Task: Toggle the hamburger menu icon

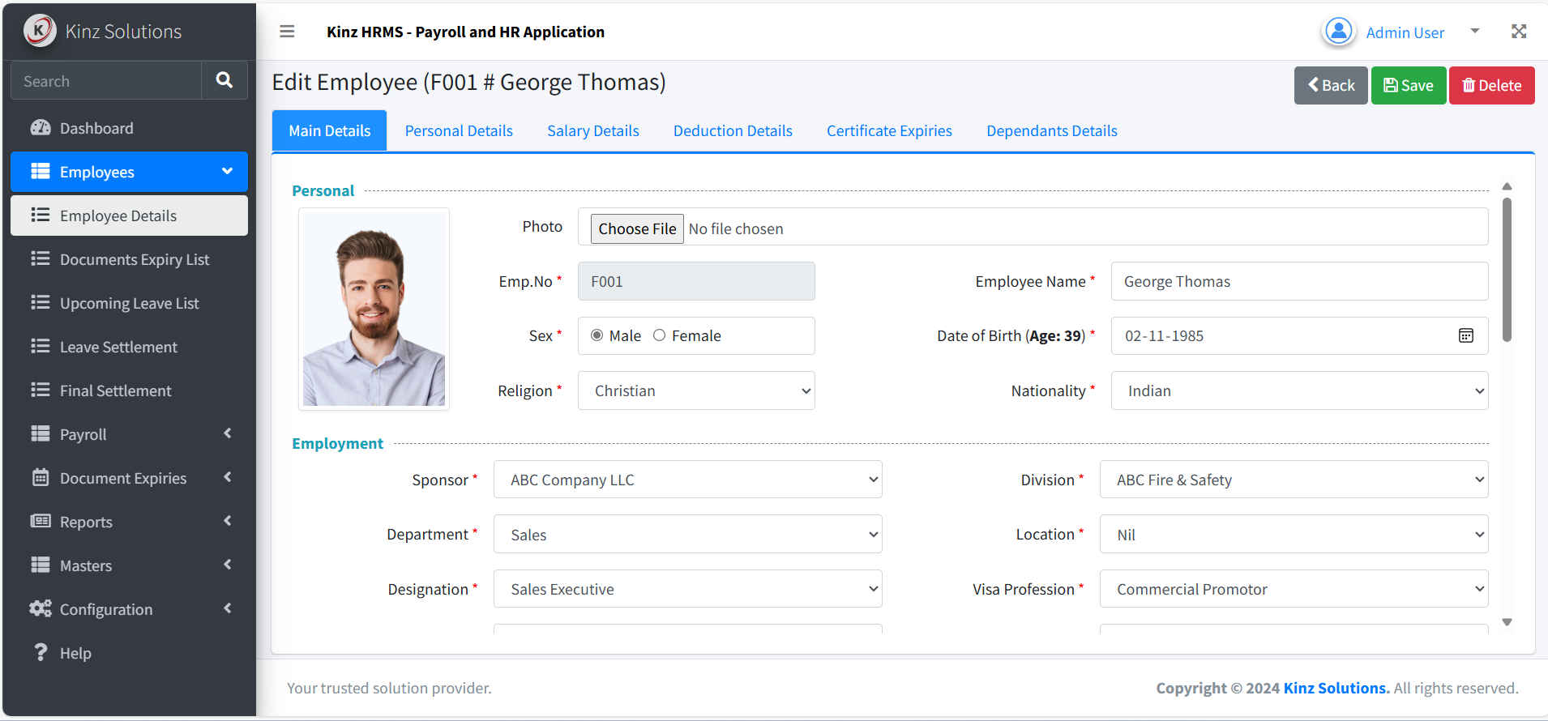Action: pyautogui.click(x=287, y=32)
